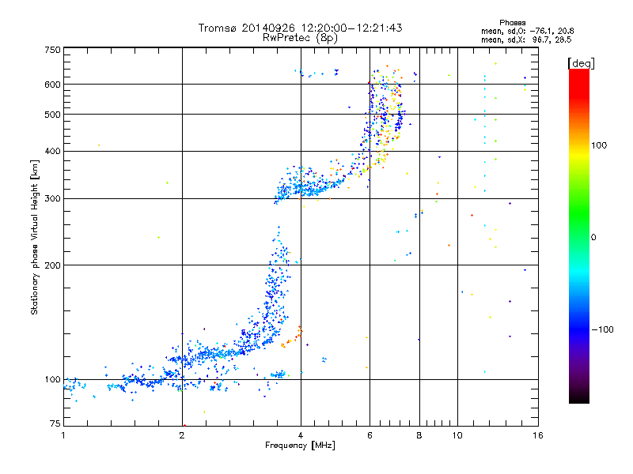
Task: Click the y-axis '600' tick label
Action: [x=52, y=85]
